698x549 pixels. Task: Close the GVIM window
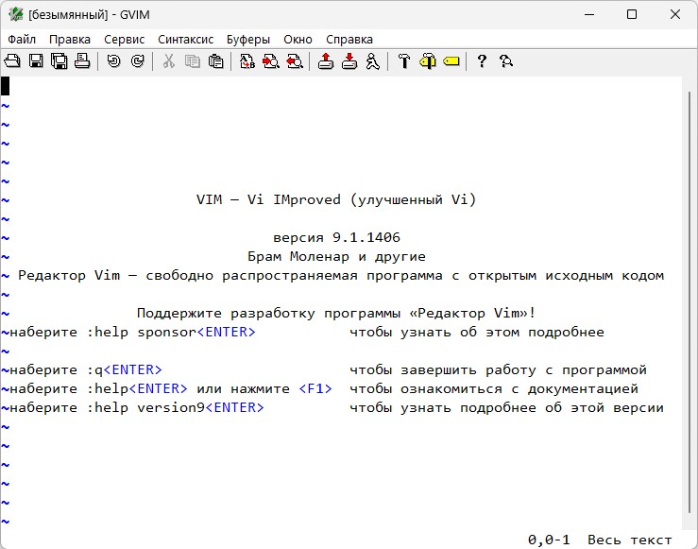674,14
